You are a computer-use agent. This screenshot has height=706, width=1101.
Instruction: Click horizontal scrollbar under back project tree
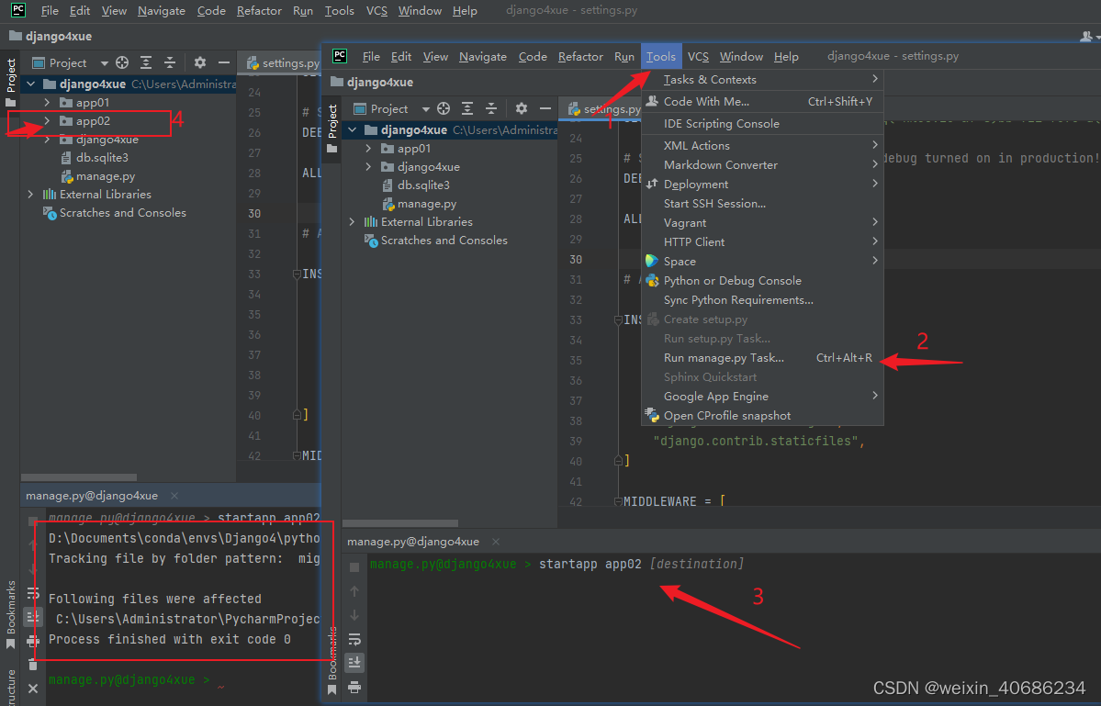pos(79,477)
